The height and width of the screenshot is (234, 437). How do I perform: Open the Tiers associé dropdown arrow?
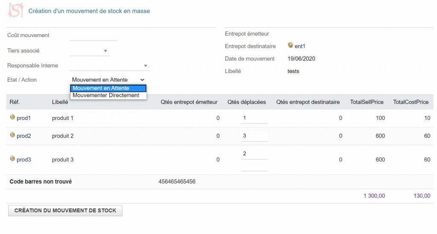(105, 51)
